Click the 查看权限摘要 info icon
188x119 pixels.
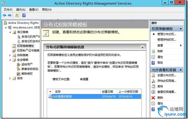153,92
